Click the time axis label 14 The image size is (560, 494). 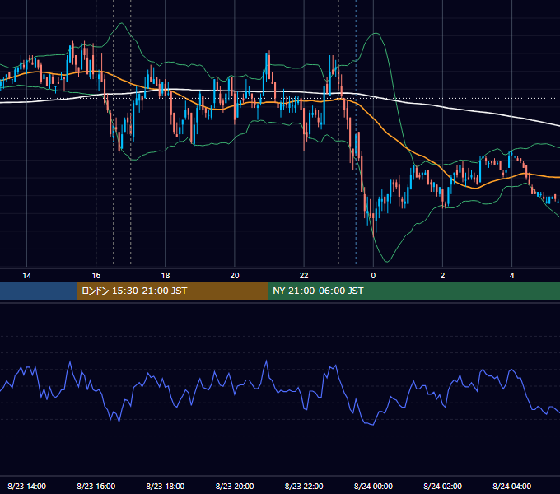pos(27,276)
